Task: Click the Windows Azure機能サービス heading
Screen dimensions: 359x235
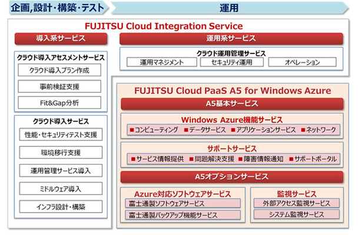Action: [x=232, y=120]
